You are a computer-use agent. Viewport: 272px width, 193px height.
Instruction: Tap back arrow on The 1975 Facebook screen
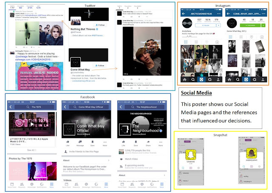click(11, 107)
